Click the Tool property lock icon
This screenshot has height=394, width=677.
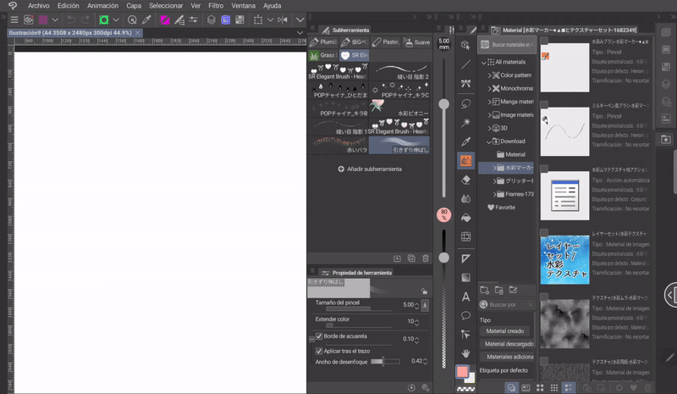[x=424, y=291]
